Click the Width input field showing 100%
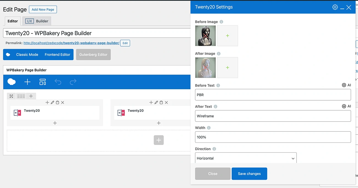 tap(273, 137)
